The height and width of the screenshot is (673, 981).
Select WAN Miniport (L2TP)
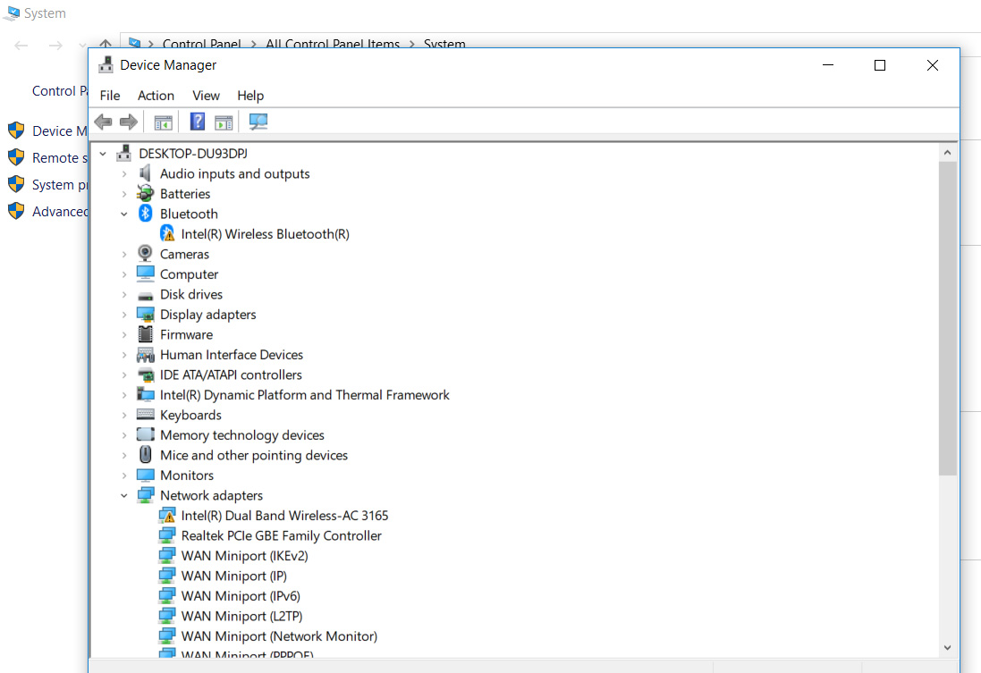241,616
